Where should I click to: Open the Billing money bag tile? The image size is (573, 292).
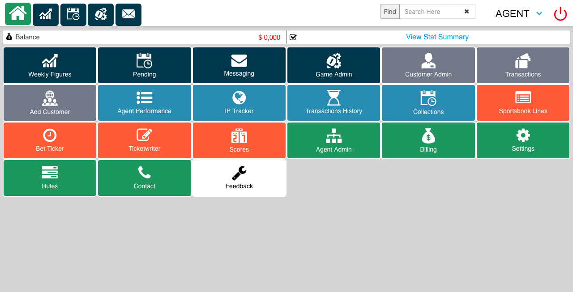[x=428, y=140]
